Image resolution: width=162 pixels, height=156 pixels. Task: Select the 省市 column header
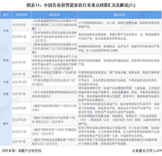6,15
